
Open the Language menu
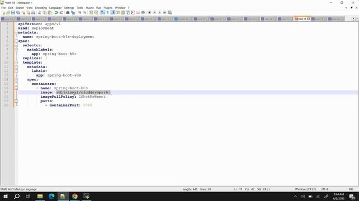pyautogui.click(x=55, y=8)
